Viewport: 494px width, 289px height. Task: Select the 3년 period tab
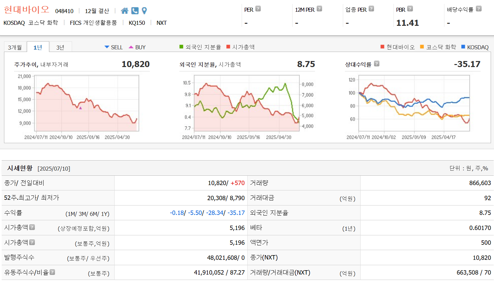point(60,47)
